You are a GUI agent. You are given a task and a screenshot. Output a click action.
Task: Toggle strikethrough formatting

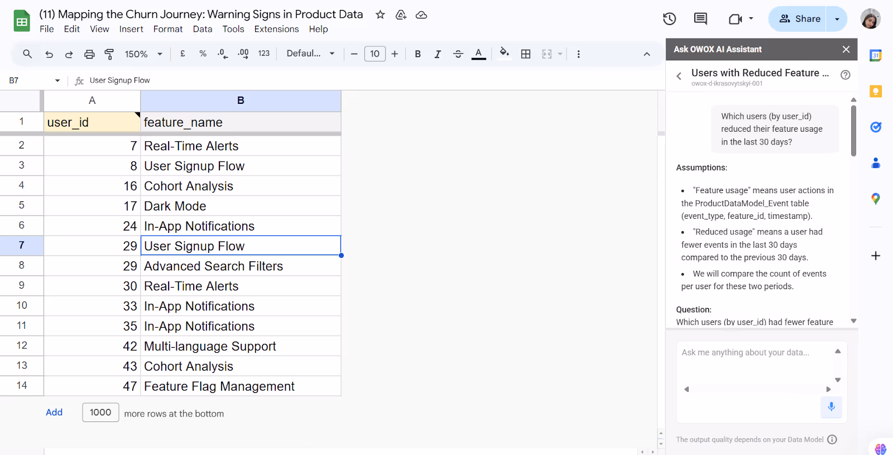[x=458, y=54]
